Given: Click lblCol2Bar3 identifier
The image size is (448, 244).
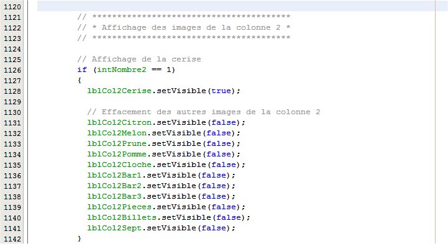Looking at the screenshot, I should 114,196.
